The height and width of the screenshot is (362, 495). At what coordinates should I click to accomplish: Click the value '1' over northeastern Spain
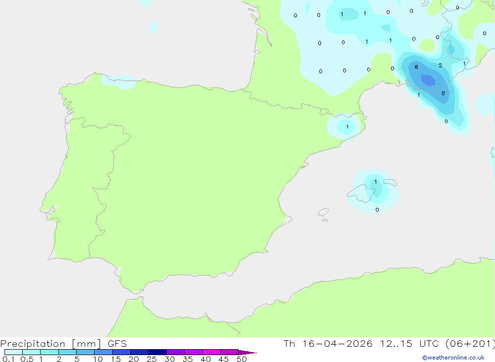click(x=347, y=126)
